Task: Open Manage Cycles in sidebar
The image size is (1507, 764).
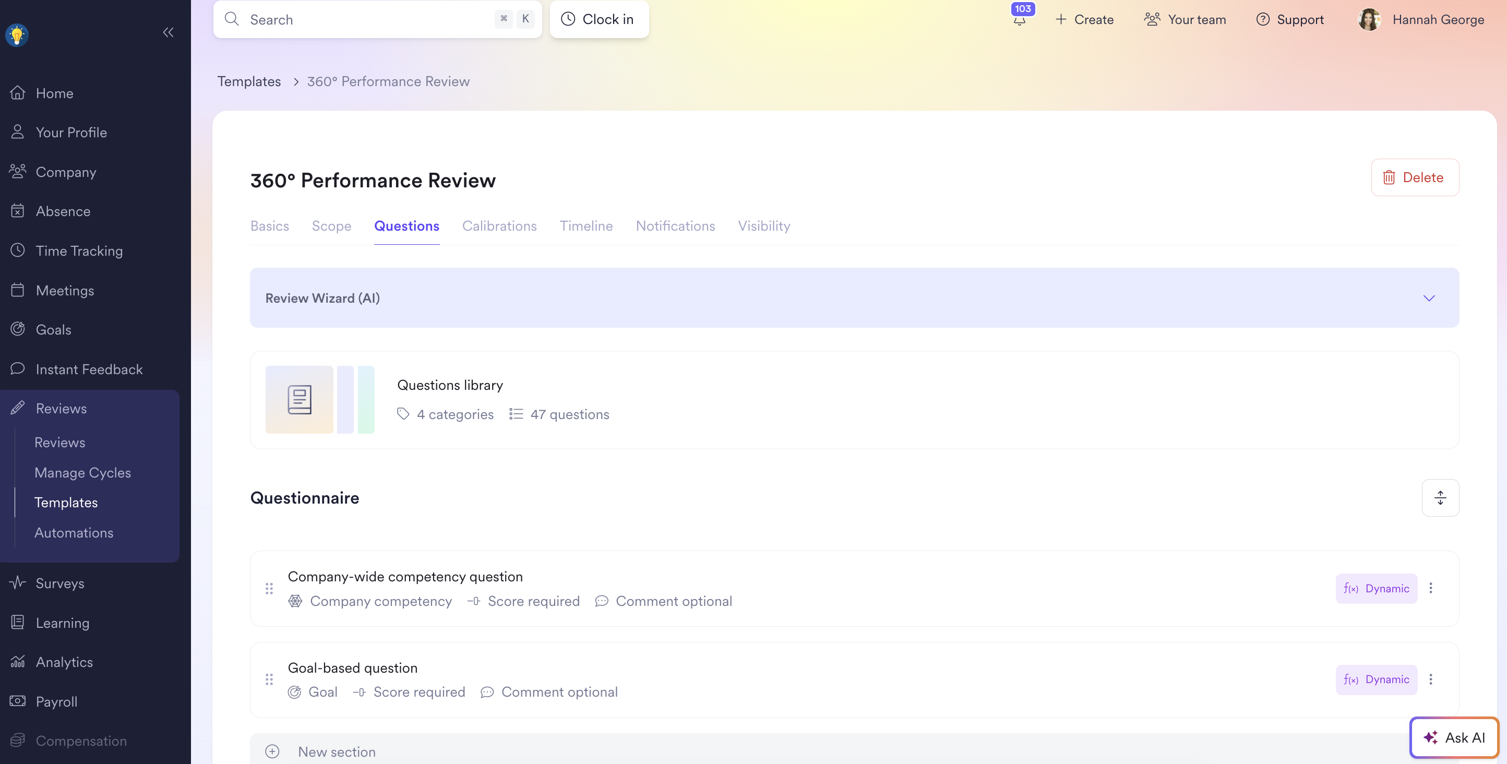Action: click(x=82, y=472)
